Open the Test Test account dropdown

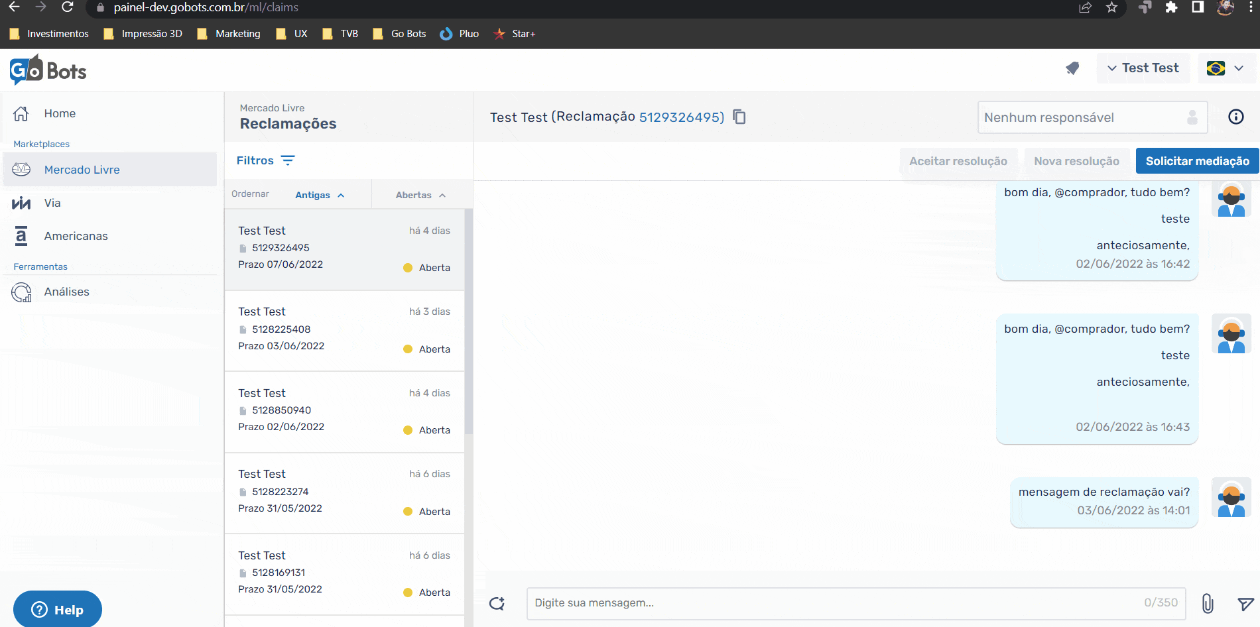coord(1143,68)
